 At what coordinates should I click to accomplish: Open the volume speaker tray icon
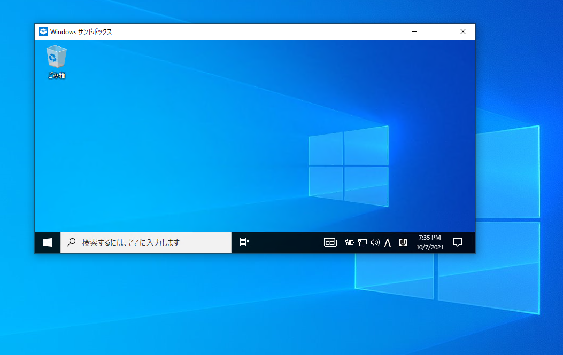click(x=375, y=242)
